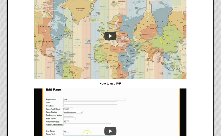This screenshot has width=221, height=136.
Task: Click the Video End Redirect field
Action: [x=87, y=125]
